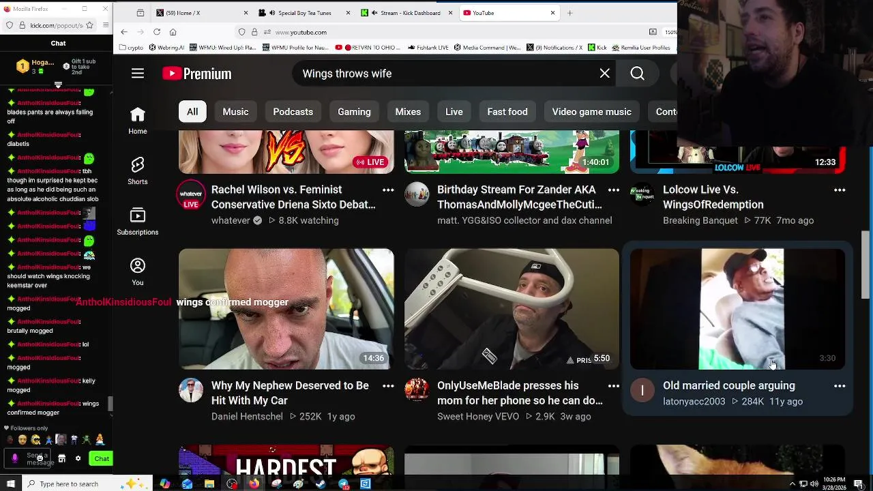This screenshot has height=491, width=873.
Task: Select the Live filter chip
Action: coord(454,112)
